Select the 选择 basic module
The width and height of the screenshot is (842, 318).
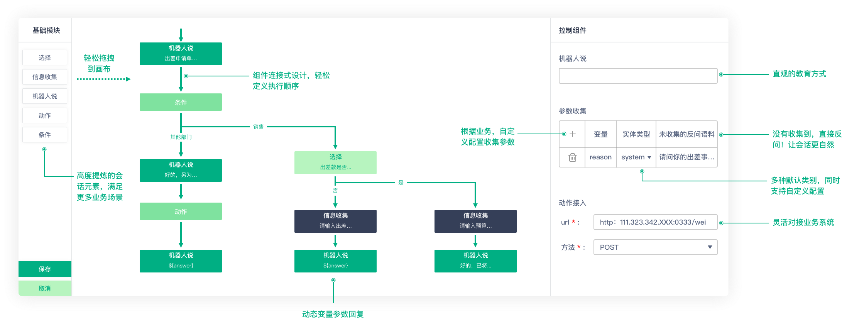45,58
